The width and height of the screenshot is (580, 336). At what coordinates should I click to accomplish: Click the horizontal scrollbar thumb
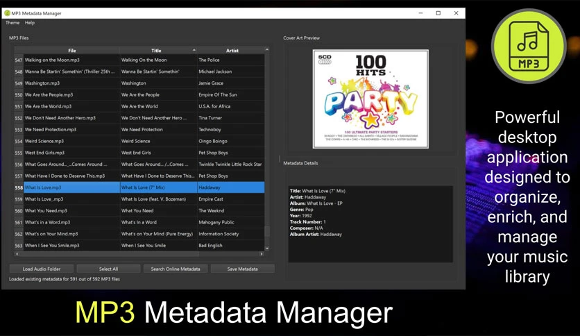click(109, 254)
